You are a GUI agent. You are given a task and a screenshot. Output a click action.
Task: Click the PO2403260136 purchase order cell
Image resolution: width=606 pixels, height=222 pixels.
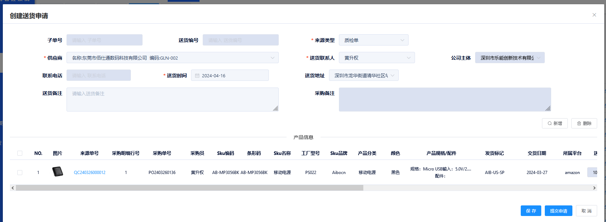(162, 173)
